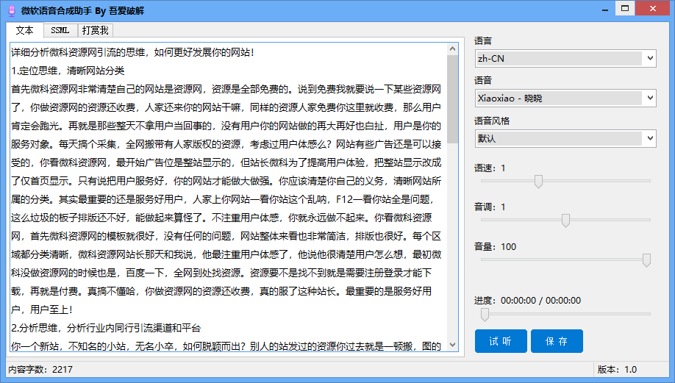This screenshot has width=675, height=383.
Task: Click the 音调 pitch slider handle
Action: click(x=565, y=220)
